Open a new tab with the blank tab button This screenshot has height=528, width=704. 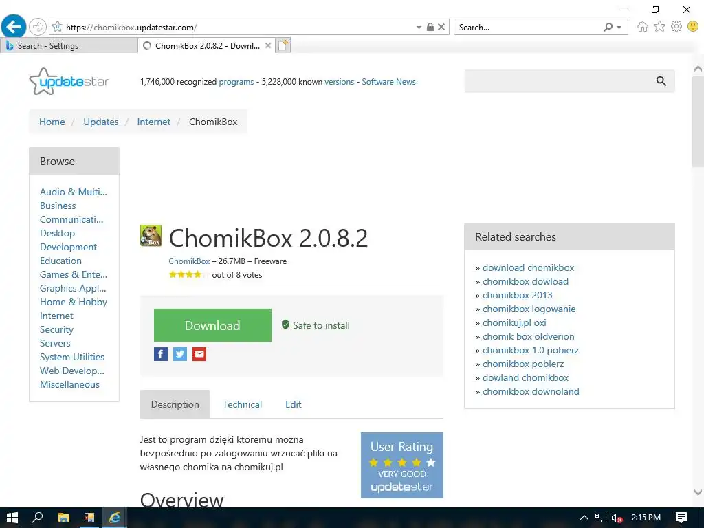283,45
